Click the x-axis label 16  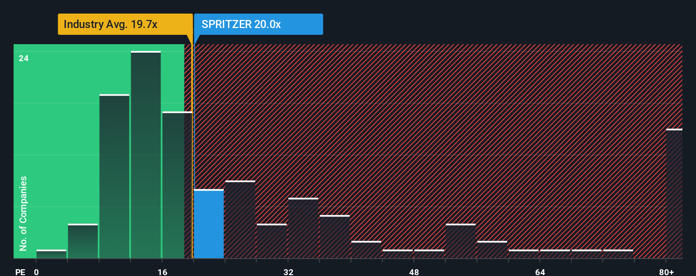[x=163, y=272]
